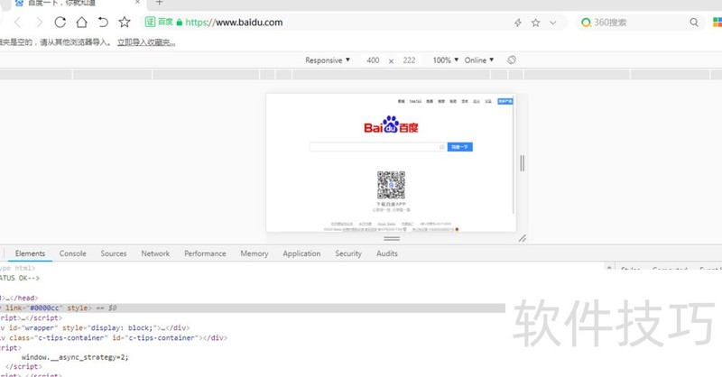The width and height of the screenshot is (722, 377).
Task: Bookmark page with toolbar star icon
Action: [125, 22]
